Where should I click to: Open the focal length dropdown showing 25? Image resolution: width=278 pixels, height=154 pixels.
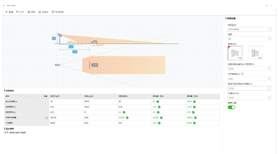pyautogui.click(x=249, y=39)
